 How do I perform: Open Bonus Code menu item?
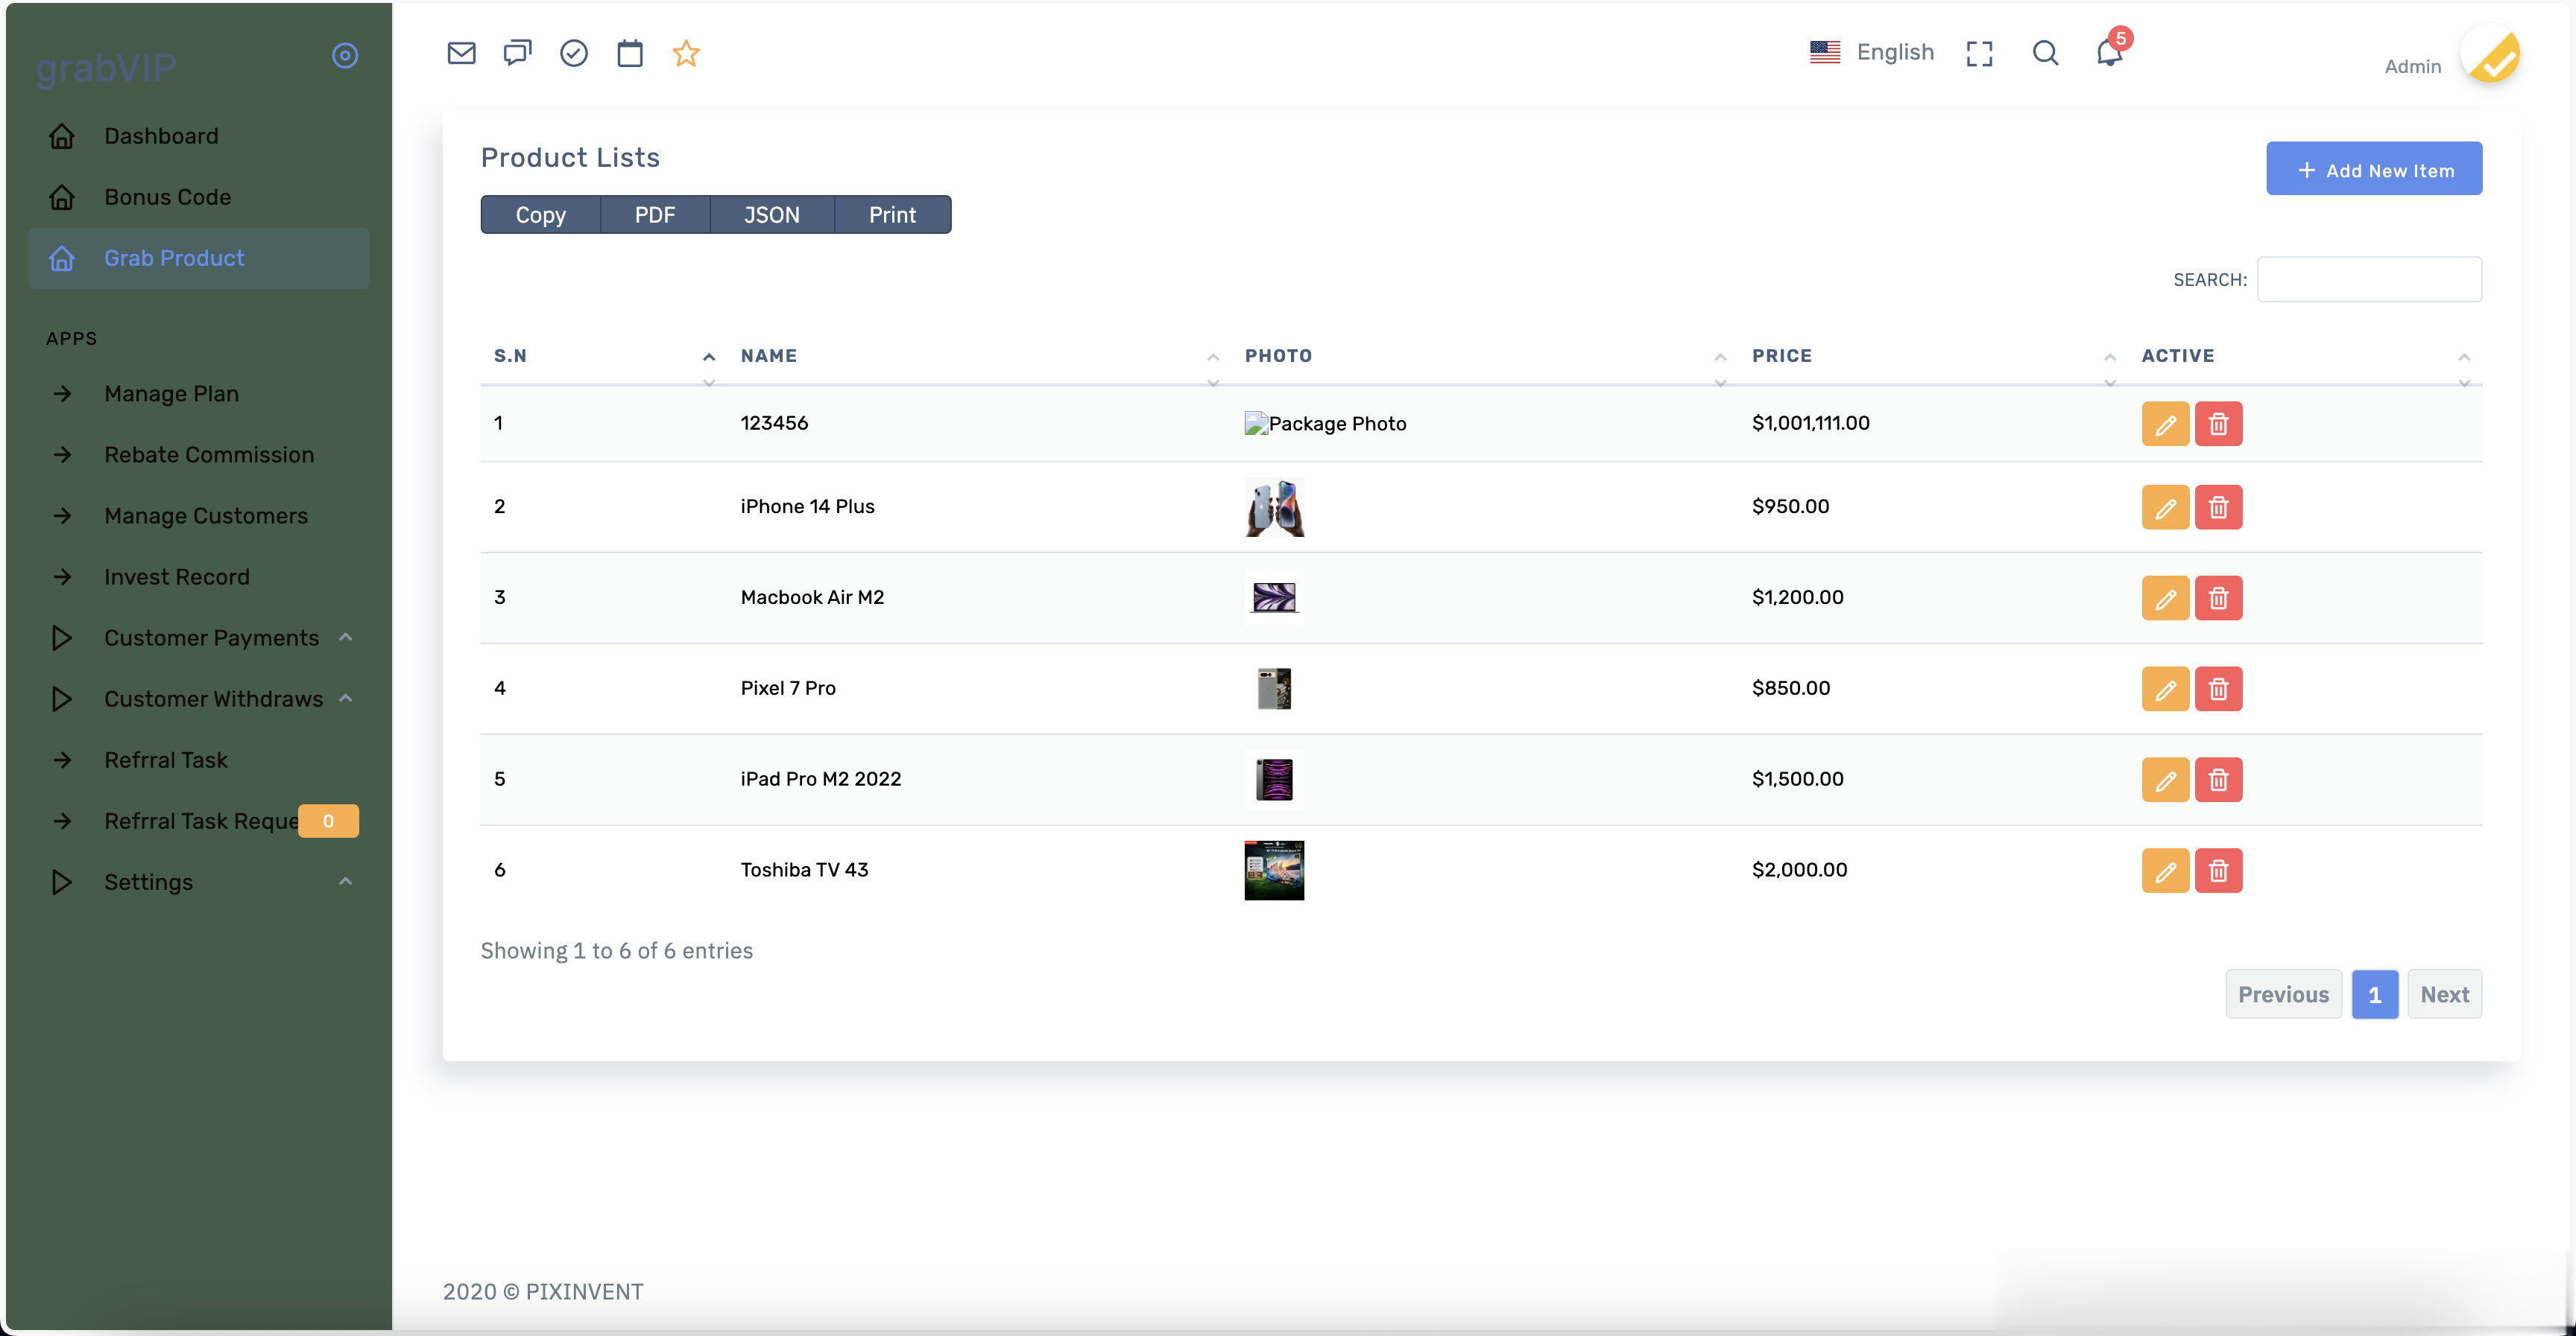(168, 197)
